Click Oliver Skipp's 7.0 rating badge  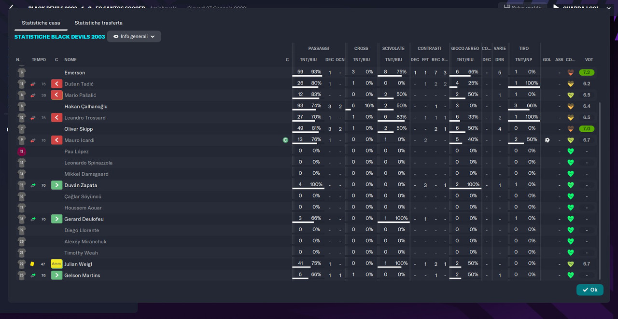click(587, 129)
